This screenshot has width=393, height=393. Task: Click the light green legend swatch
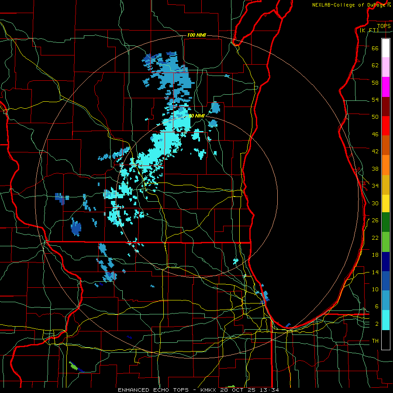(386, 242)
